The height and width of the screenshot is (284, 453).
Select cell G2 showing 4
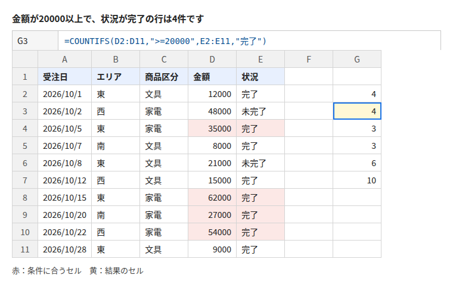coord(357,94)
